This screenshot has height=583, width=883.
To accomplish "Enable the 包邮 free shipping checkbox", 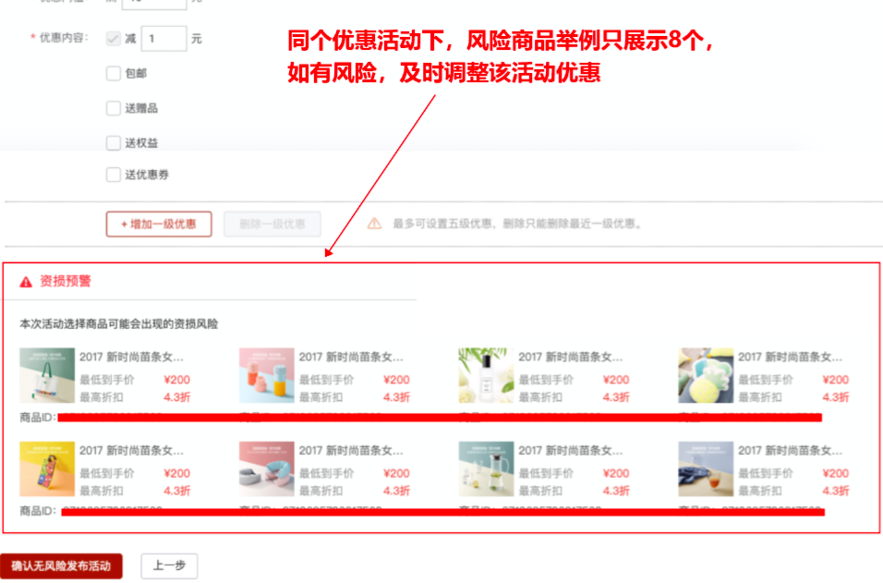I will [114, 74].
